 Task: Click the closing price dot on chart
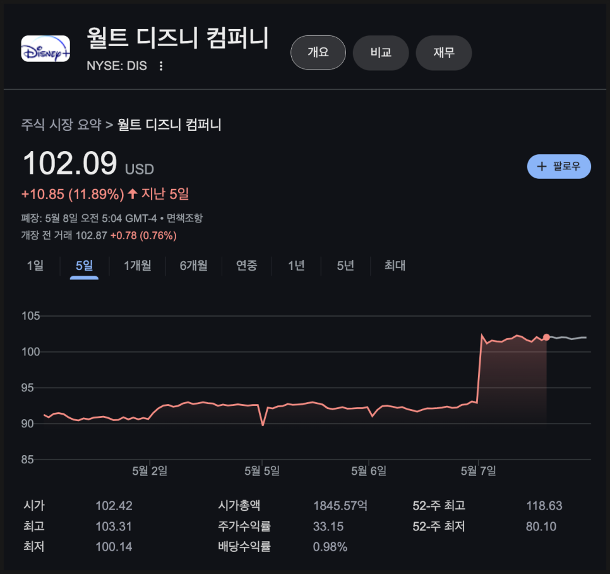coord(547,337)
